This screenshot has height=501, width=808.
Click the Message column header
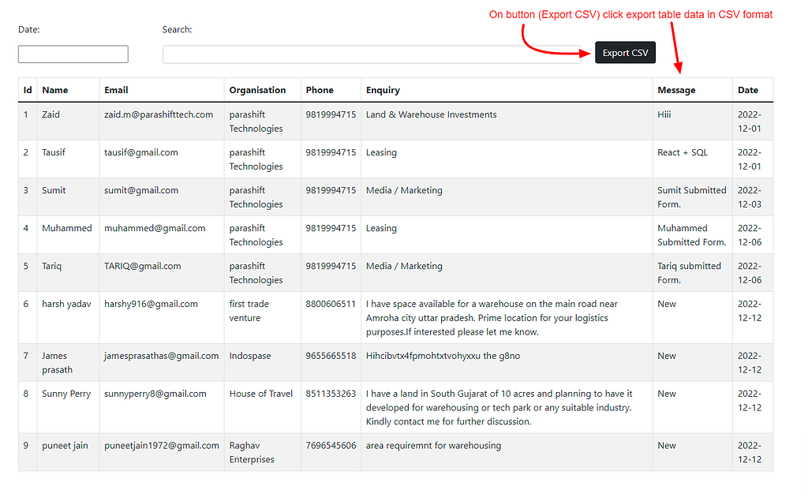click(x=676, y=89)
